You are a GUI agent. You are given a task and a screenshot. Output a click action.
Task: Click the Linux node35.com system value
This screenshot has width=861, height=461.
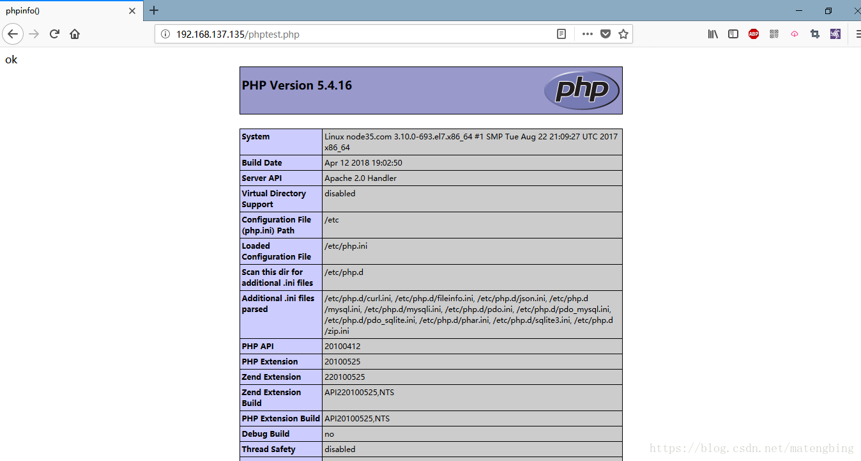click(x=471, y=142)
